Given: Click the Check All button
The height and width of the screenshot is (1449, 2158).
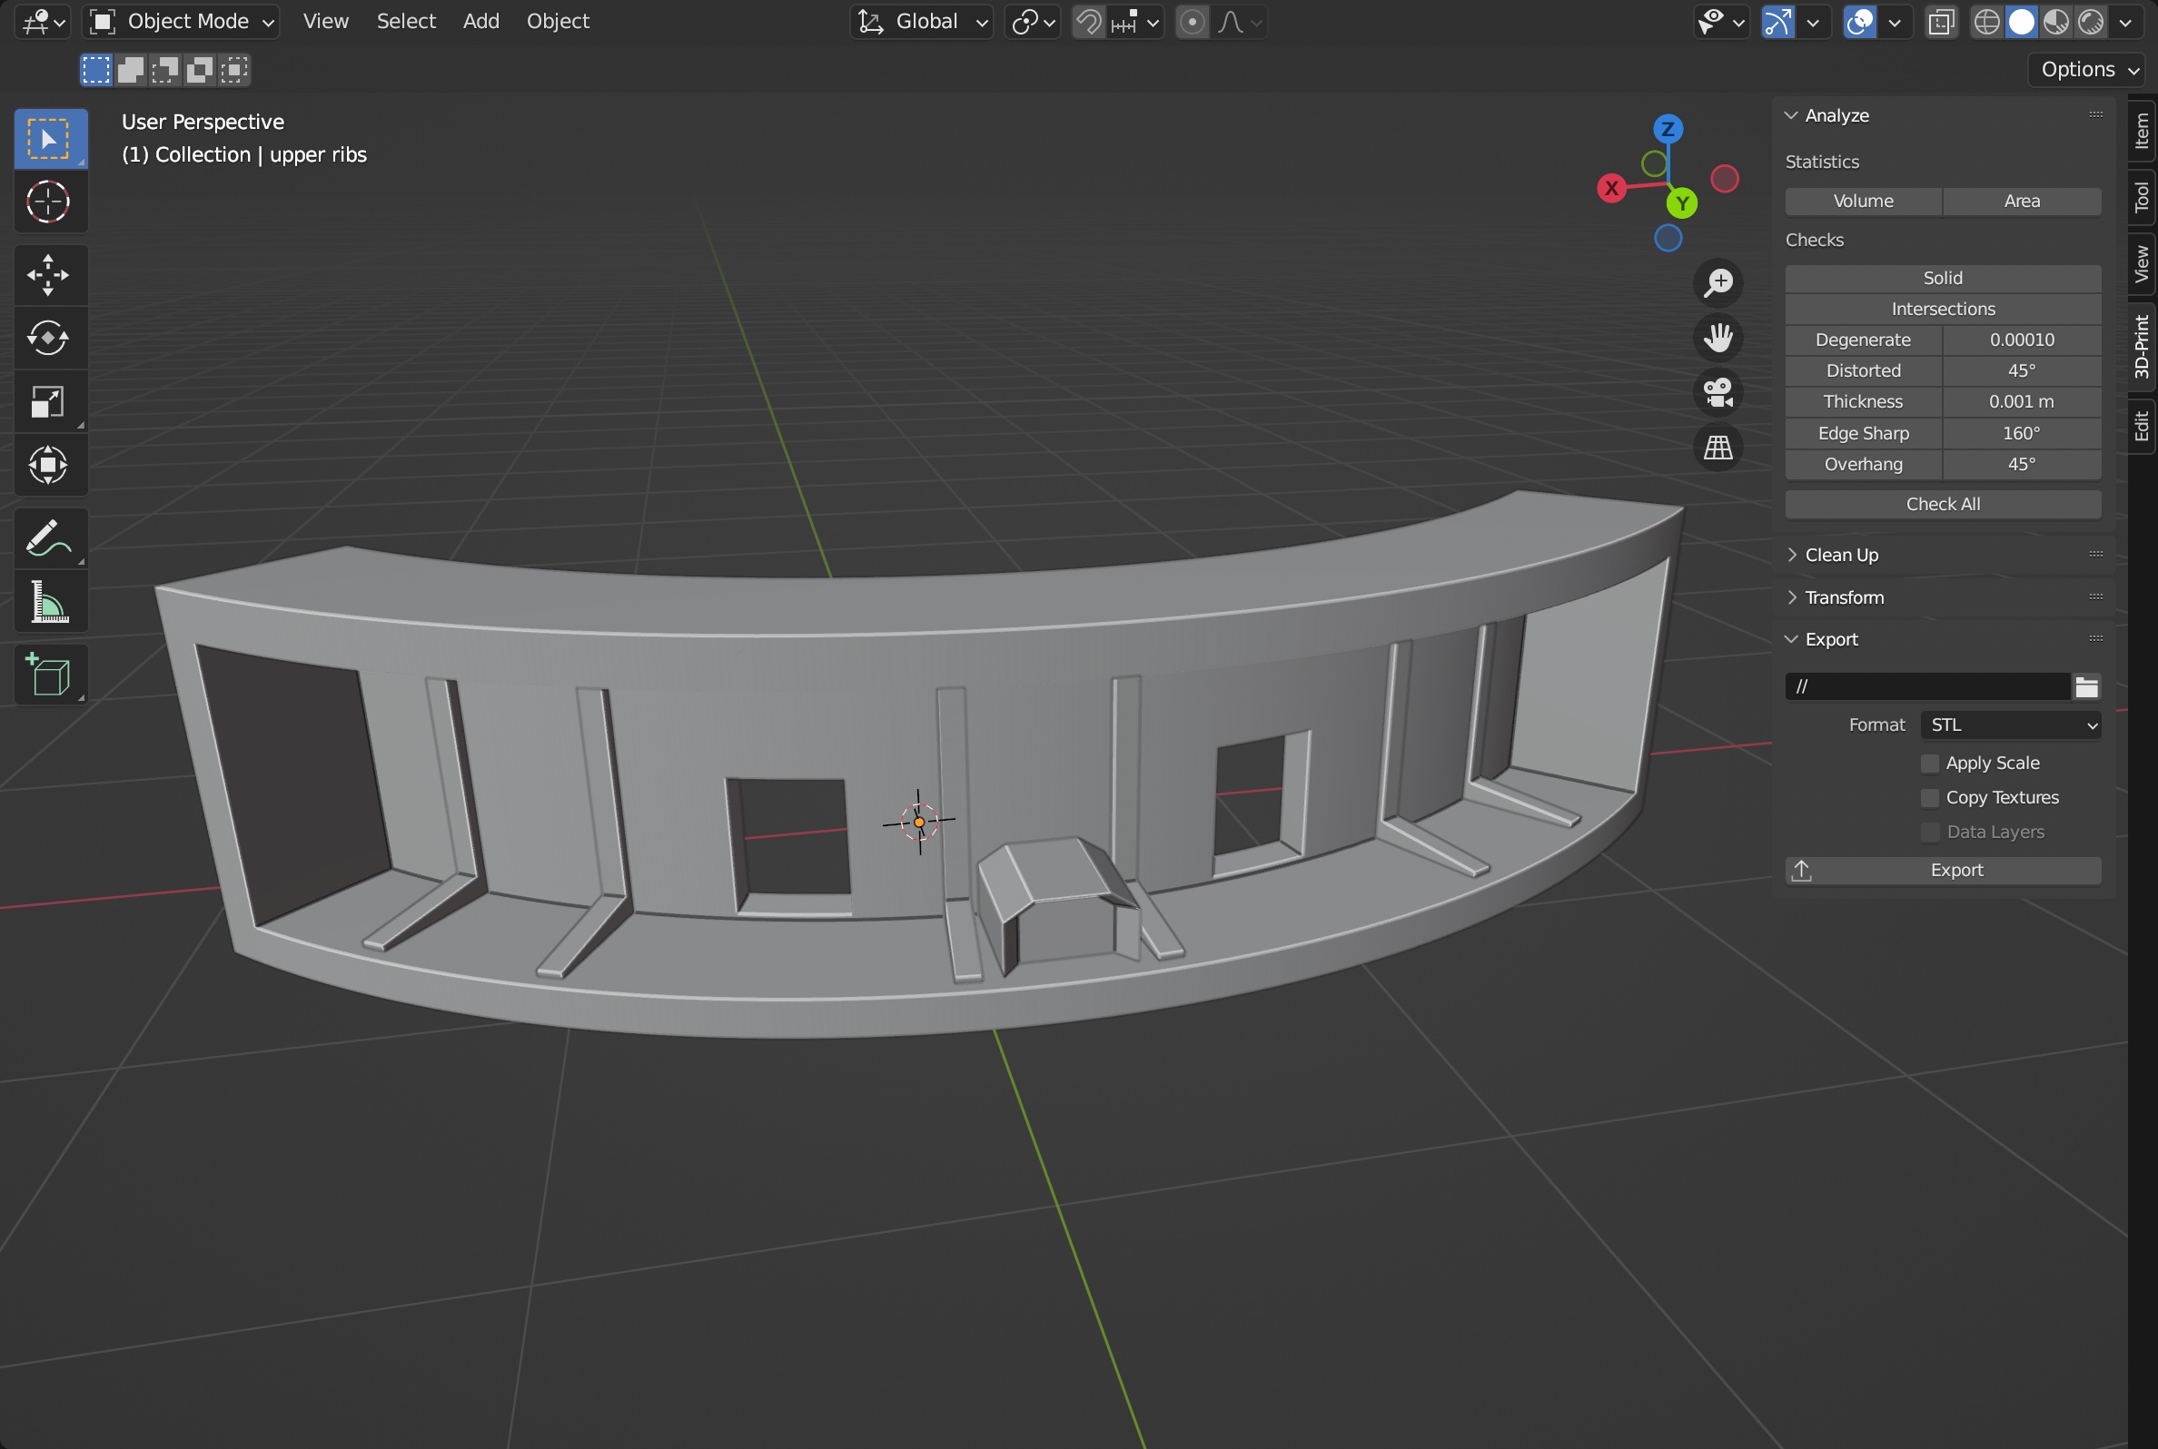Looking at the screenshot, I should pos(1943,505).
